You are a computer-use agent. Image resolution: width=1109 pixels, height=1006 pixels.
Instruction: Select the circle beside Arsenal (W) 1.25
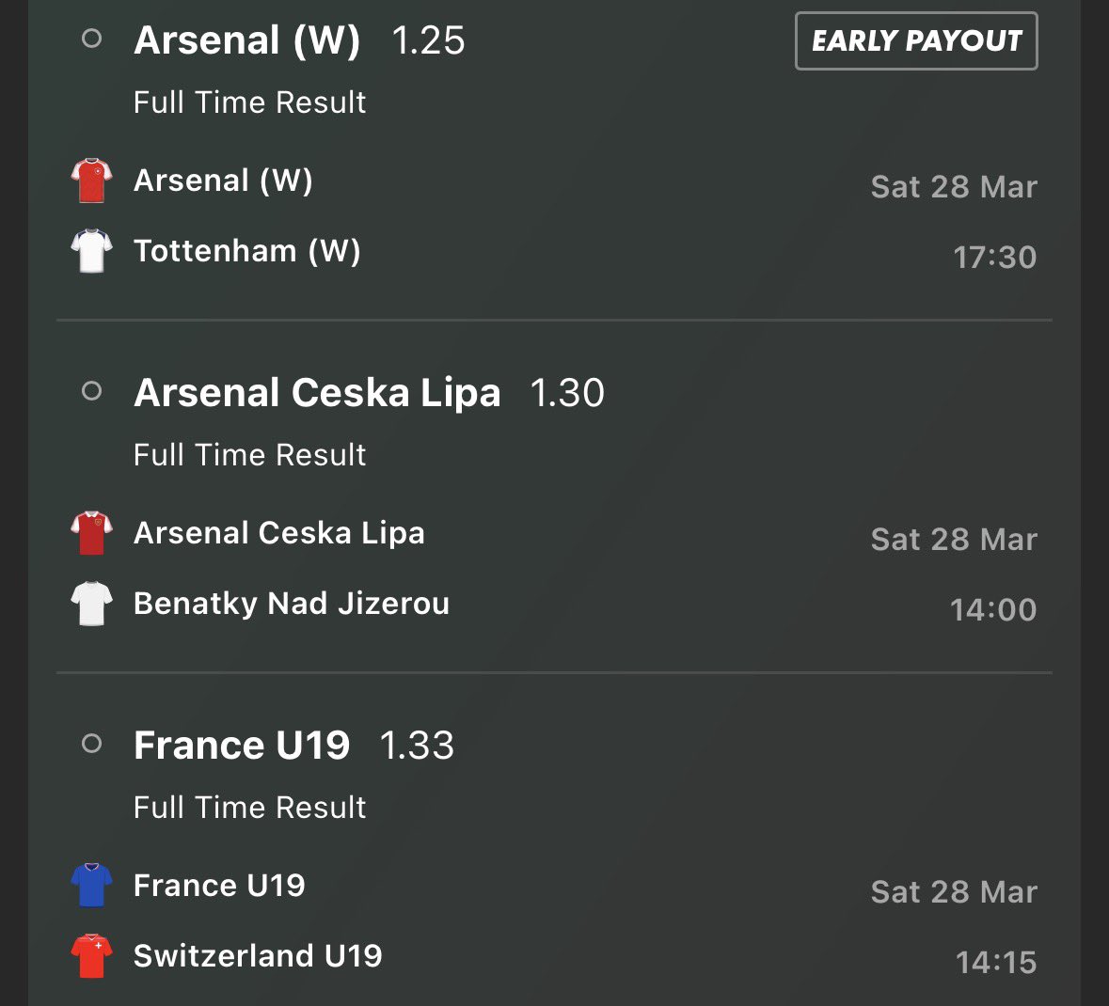pos(91,39)
